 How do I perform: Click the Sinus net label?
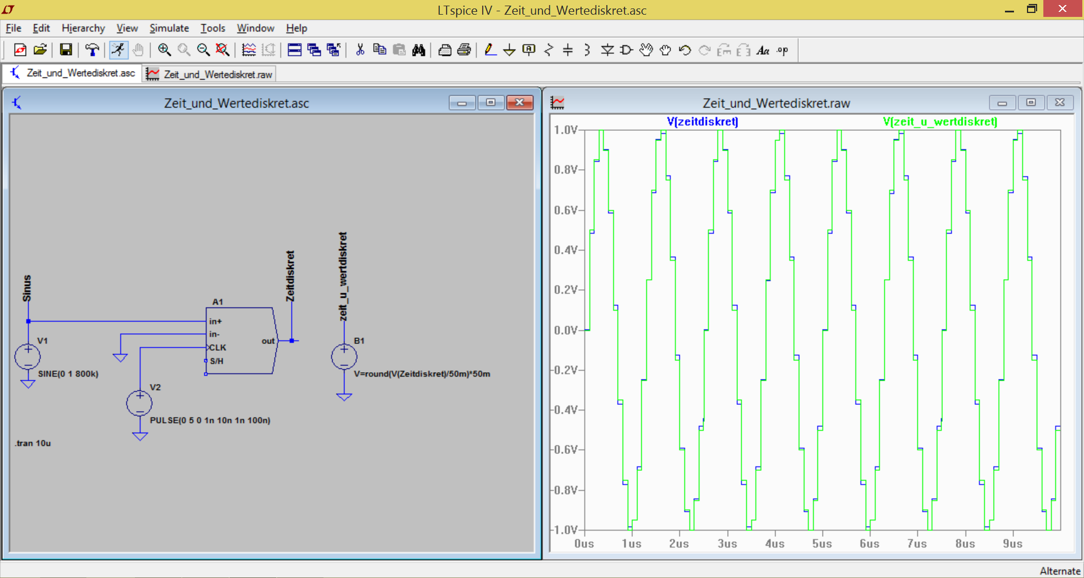coord(27,288)
